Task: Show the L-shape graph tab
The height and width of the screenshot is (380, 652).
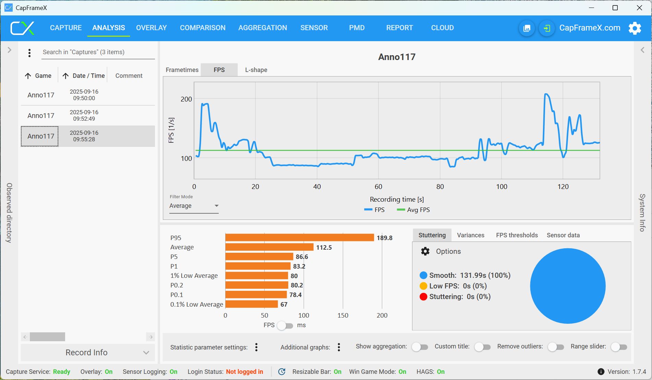Action: pyautogui.click(x=256, y=70)
